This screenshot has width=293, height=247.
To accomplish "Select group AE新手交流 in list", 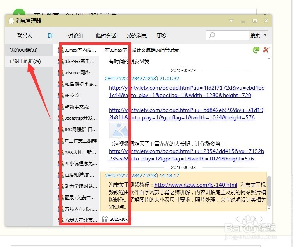I will 78,107.
